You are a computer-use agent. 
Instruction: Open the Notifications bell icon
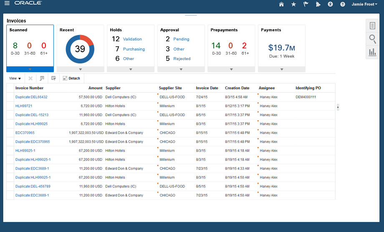[318, 4]
